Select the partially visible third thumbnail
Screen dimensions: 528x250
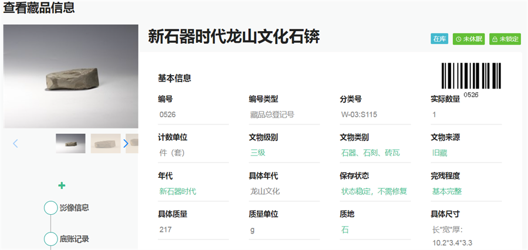tap(132, 144)
